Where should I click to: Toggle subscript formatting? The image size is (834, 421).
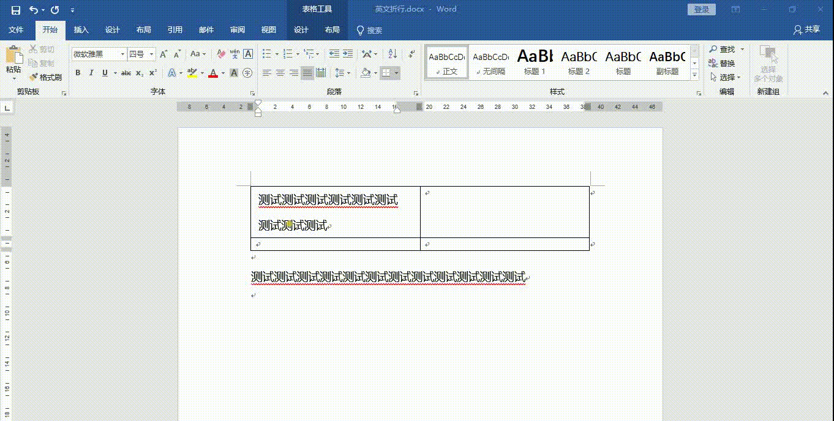coord(140,73)
